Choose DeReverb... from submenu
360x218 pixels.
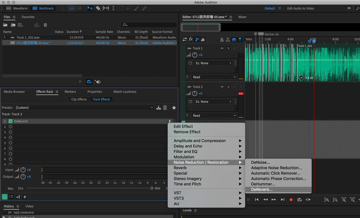(278, 190)
